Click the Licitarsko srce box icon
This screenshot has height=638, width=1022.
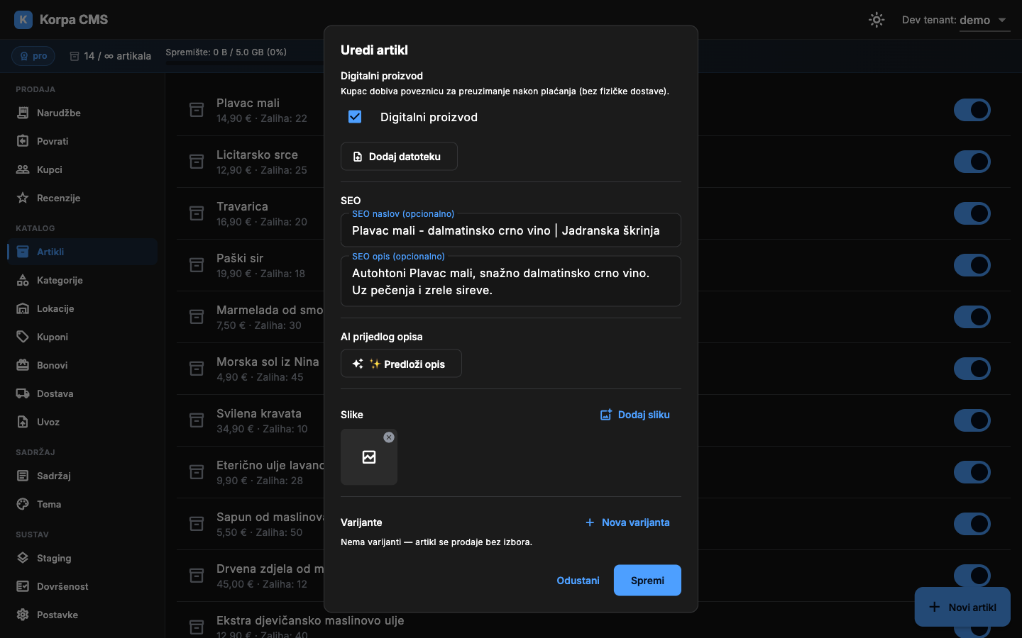coord(197,162)
